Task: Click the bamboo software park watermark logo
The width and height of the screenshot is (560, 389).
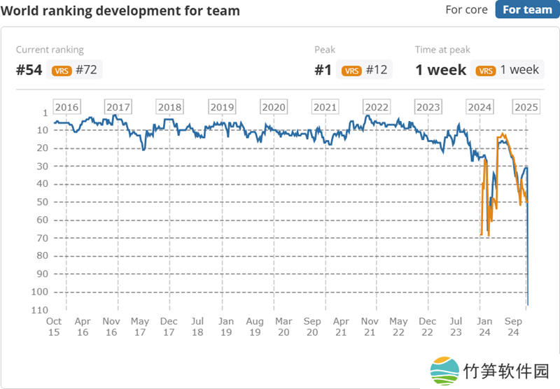Action: click(x=445, y=371)
